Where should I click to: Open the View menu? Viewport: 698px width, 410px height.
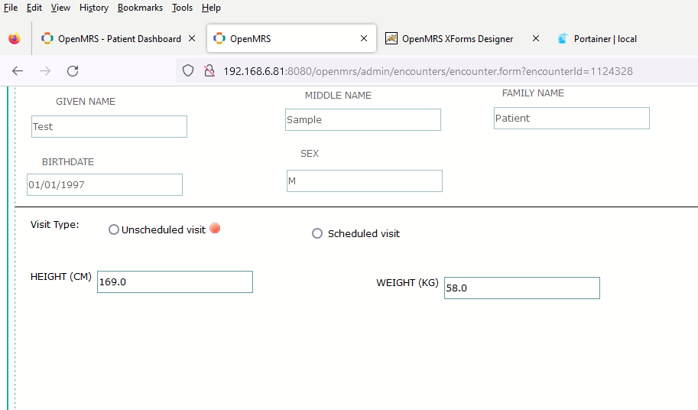pos(60,8)
